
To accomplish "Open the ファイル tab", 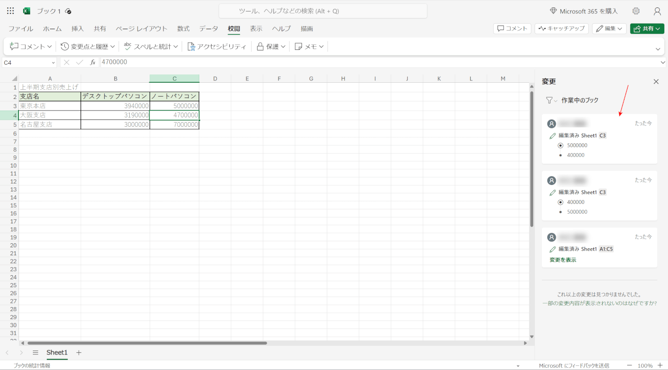I will (x=21, y=29).
